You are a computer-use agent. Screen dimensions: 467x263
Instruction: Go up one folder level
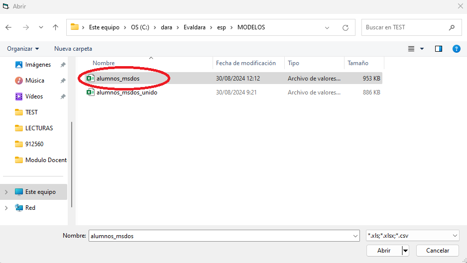point(55,27)
